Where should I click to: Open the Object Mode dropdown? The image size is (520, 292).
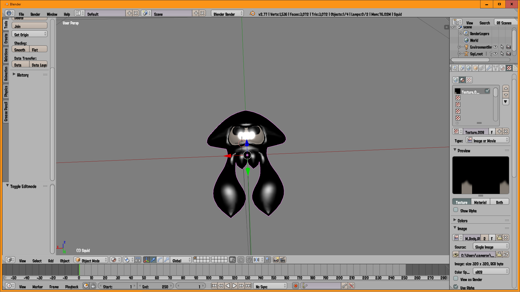(x=91, y=260)
